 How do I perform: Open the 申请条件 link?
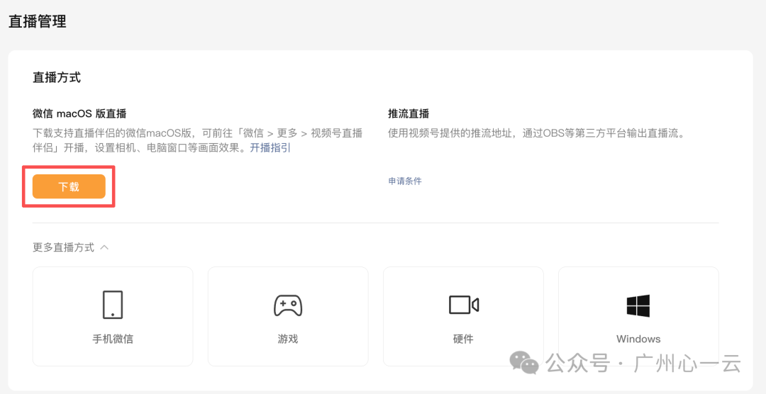405,181
